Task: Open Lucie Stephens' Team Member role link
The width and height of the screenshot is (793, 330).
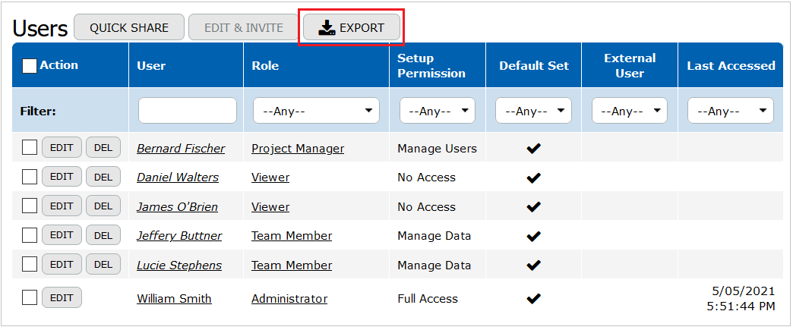Action: coord(292,266)
